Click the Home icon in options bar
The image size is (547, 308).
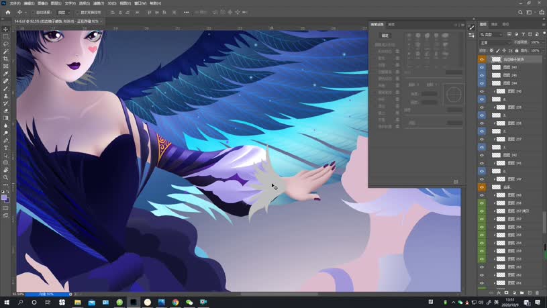click(7, 12)
